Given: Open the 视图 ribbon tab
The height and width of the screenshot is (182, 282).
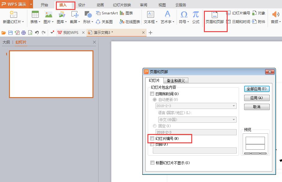Looking at the screenshot, I should click(162, 5).
